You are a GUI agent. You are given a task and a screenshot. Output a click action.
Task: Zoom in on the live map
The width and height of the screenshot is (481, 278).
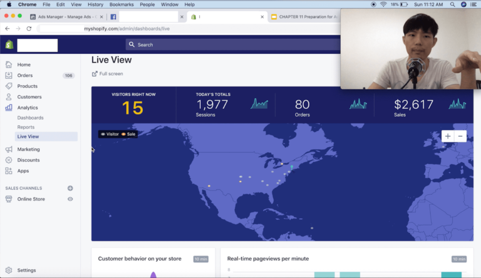[x=448, y=136]
